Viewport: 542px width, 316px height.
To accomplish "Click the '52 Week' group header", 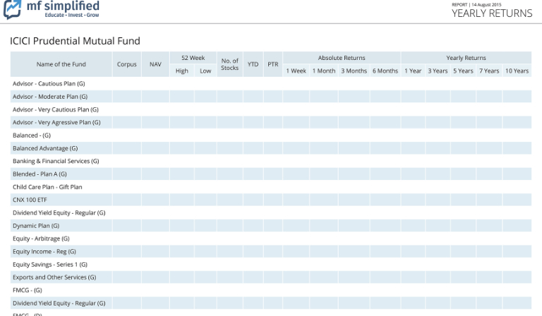I will (x=193, y=58).
